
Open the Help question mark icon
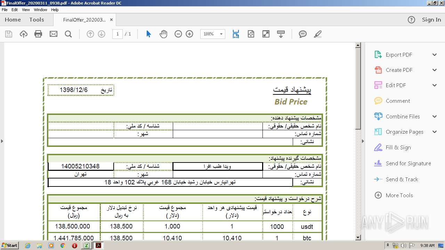coord(411,20)
